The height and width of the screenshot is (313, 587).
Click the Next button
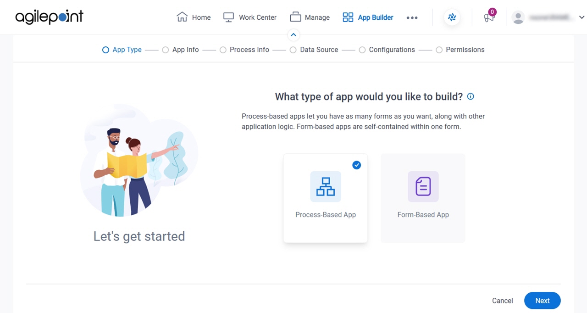click(x=543, y=301)
